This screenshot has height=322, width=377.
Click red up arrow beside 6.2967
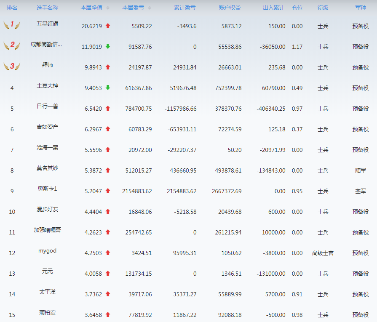tap(108, 129)
